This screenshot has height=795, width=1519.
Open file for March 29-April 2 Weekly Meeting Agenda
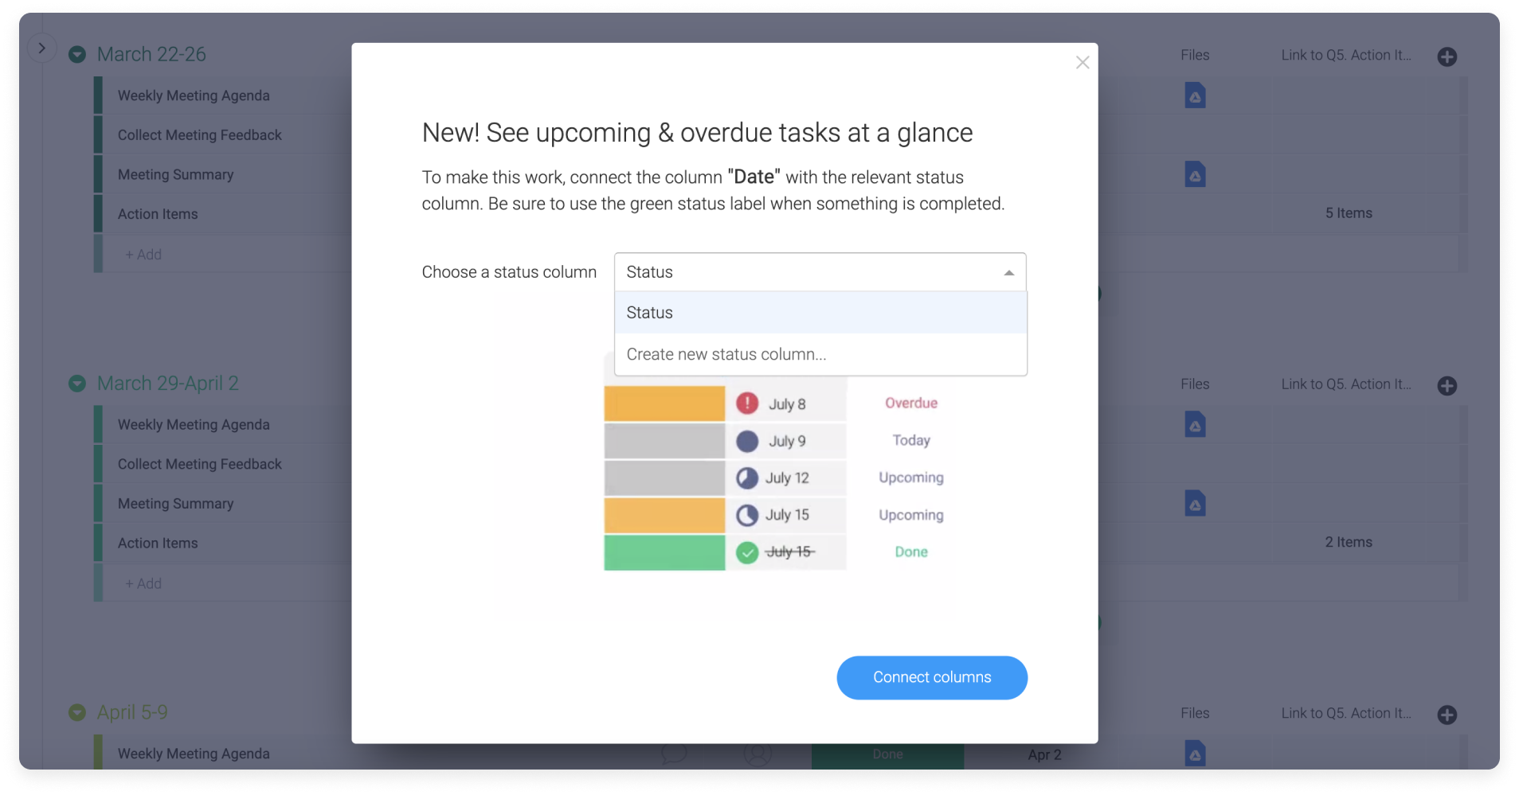tap(1195, 424)
